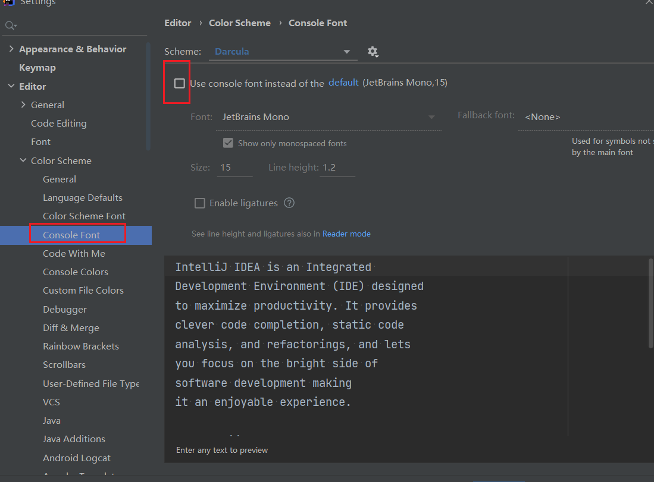Click in the font preview text area
This screenshot has height=482, width=654.
pyautogui.click(x=366, y=346)
